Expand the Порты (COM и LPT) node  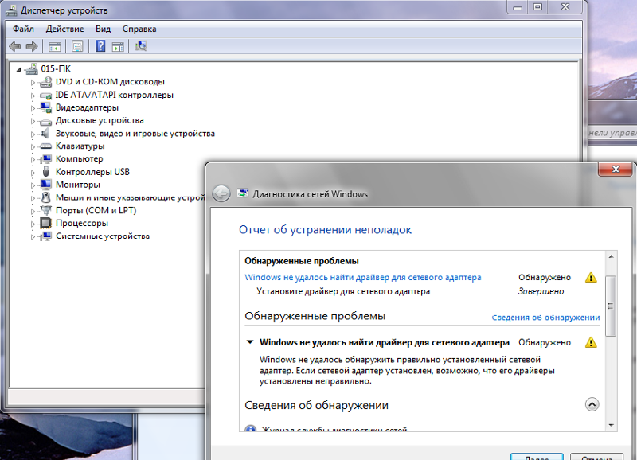click(x=33, y=211)
